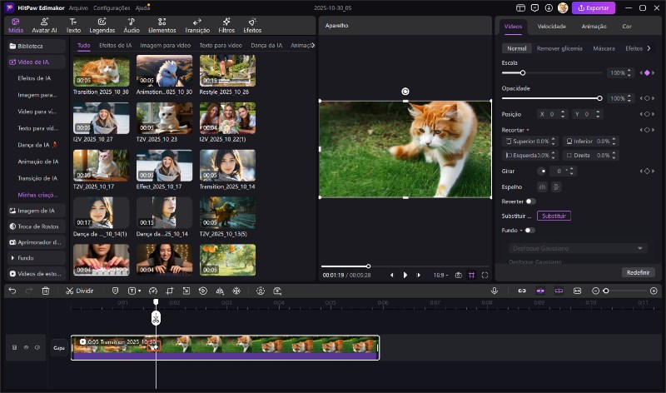Expand the Fundo item in sidebar
Screen dimensions: 666x393
pos(12,257)
